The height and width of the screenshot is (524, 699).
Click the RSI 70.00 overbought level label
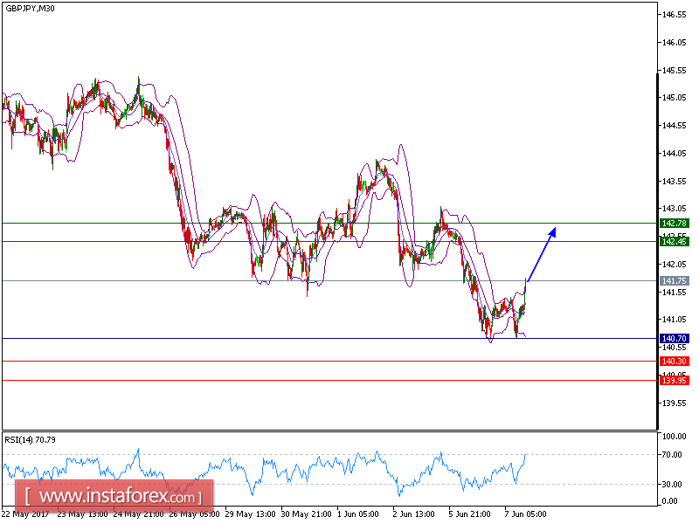pos(672,454)
